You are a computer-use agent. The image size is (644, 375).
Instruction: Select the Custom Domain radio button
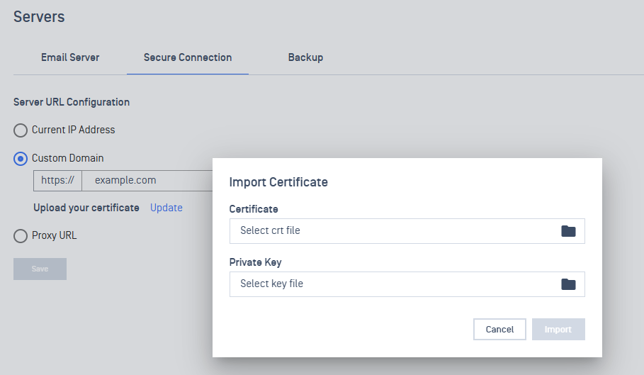tap(21, 159)
